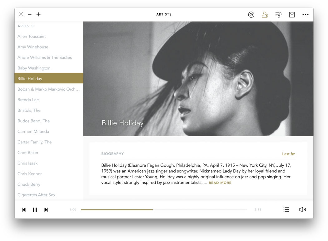This screenshot has height=241, width=328.
Task: Open Allen Toussaint artist page
Action: pos(32,36)
